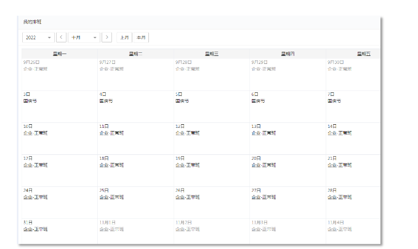Click the 上月 button
Image resolution: width=418 pixels, height=249 pixels.
click(x=124, y=38)
